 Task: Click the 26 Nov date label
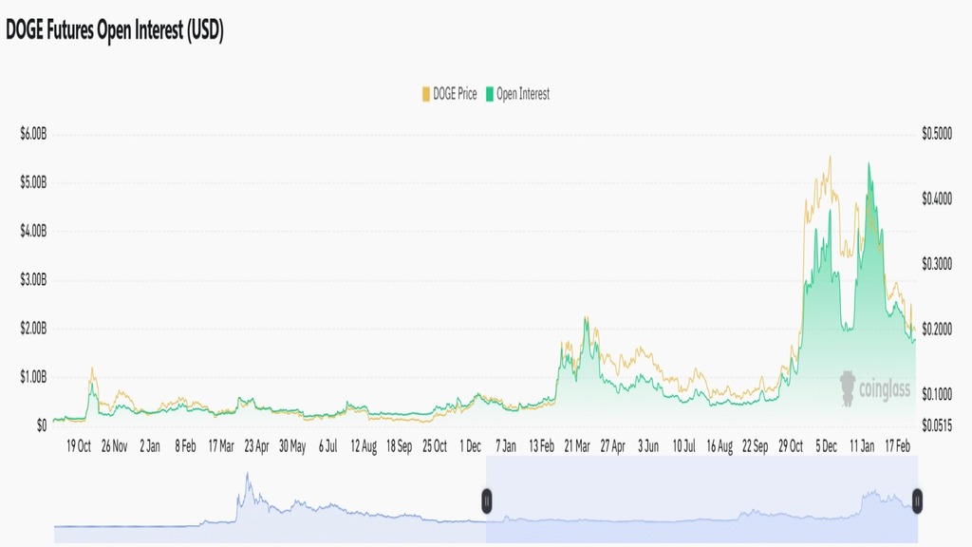pos(114,446)
